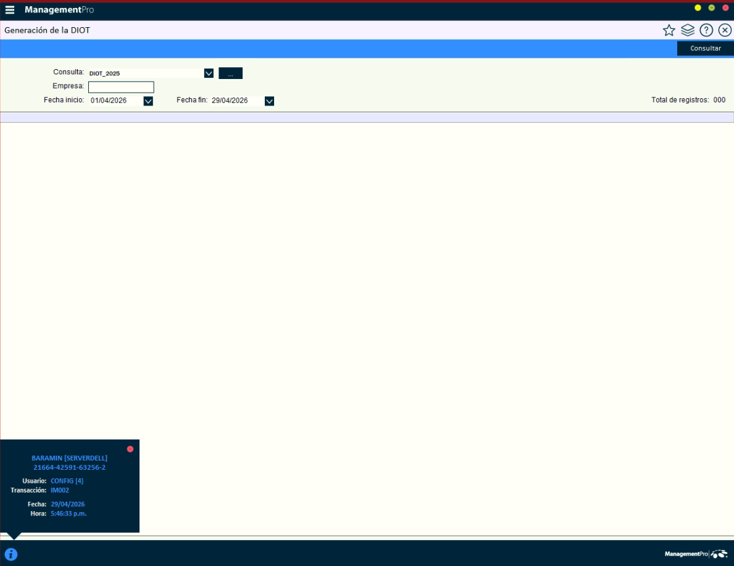
Task: Open help with the question mark icon
Action: (706, 30)
